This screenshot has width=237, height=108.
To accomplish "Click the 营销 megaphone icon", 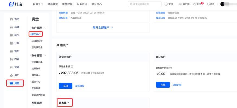I will click(x=11, y=67).
